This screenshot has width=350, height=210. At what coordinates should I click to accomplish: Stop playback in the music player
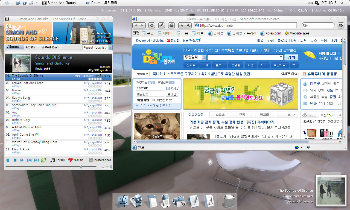8,160
